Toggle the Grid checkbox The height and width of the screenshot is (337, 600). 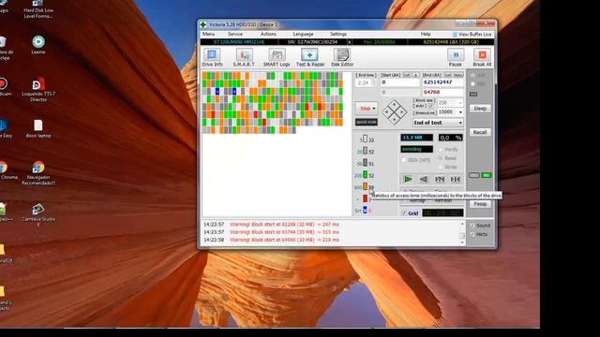[x=404, y=213]
